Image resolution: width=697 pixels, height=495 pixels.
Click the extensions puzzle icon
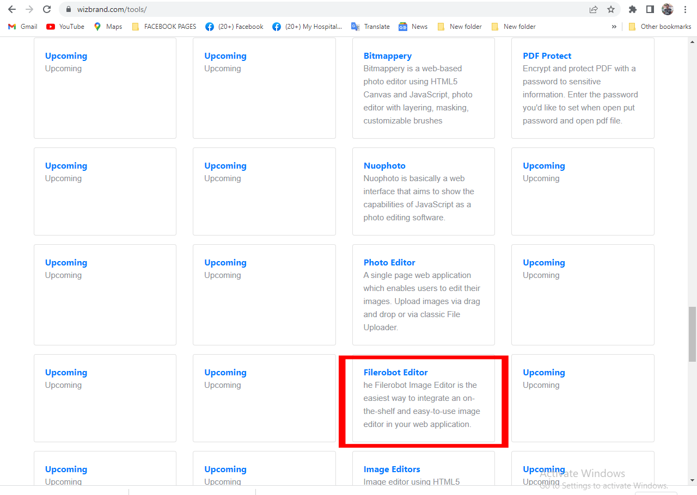[x=632, y=9]
